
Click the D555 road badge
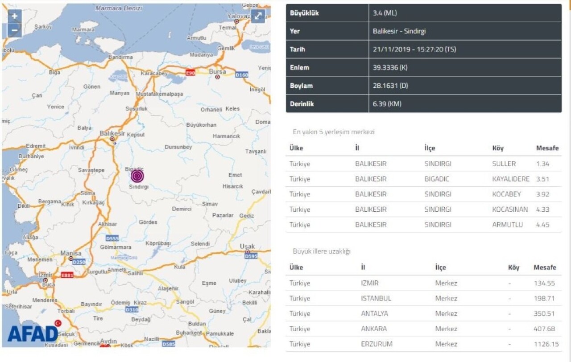(112, 239)
